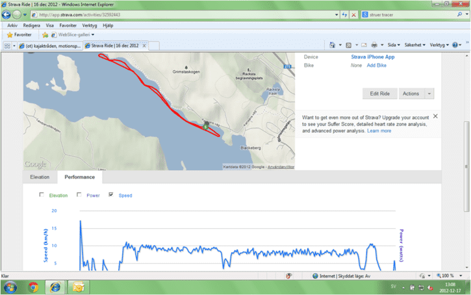Click the Actions button
Image resolution: width=471 pixels, height=295 pixels.
click(411, 94)
